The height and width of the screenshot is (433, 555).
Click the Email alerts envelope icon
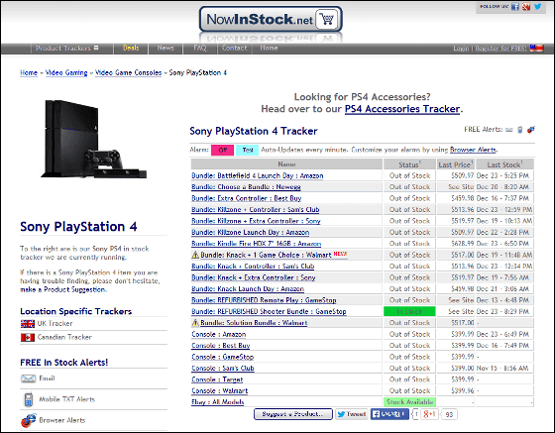point(28,379)
